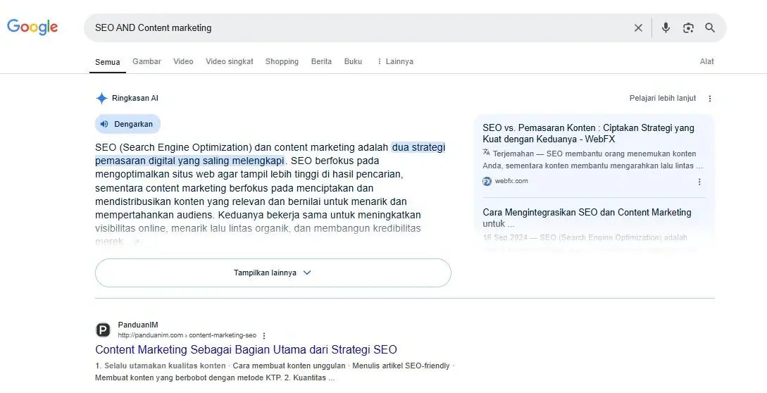Open the Shopping tab
Screen dimensions: 767x393
(282, 61)
